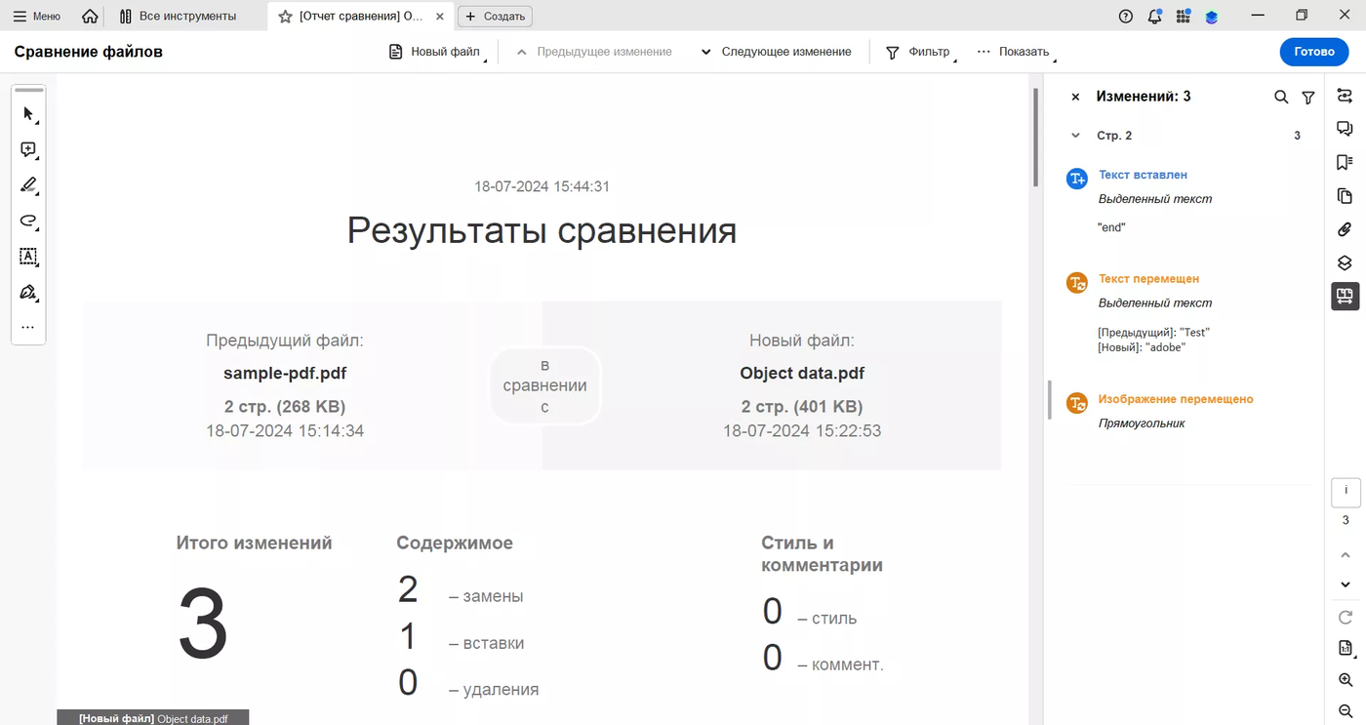The height and width of the screenshot is (725, 1366).
Task: Expand the Фильтр dropdown
Action: (920, 52)
